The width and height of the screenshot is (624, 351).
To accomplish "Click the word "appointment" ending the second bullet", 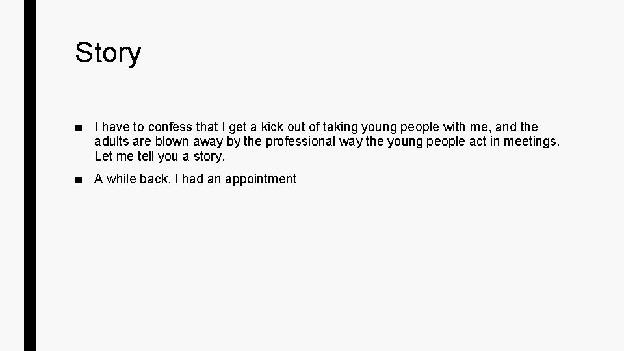I will coord(261,179).
